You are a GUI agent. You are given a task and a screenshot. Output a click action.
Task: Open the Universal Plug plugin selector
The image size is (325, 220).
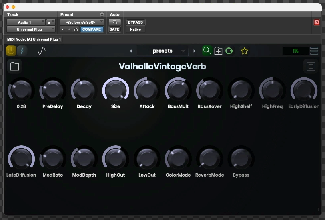[31, 29]
